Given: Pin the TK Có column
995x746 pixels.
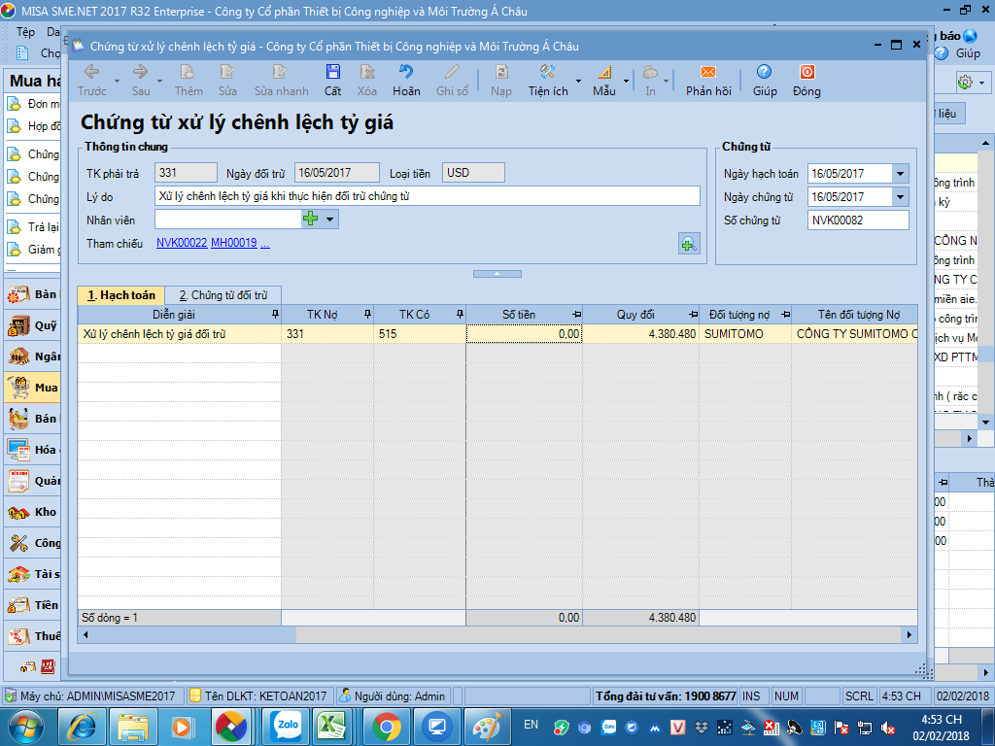Looking at the screenshot, I should point(460,314).
